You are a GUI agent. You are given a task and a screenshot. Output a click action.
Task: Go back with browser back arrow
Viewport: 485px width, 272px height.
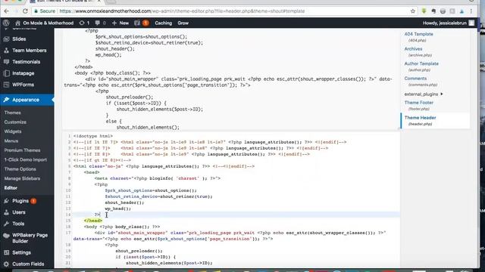tap(7, 11)
